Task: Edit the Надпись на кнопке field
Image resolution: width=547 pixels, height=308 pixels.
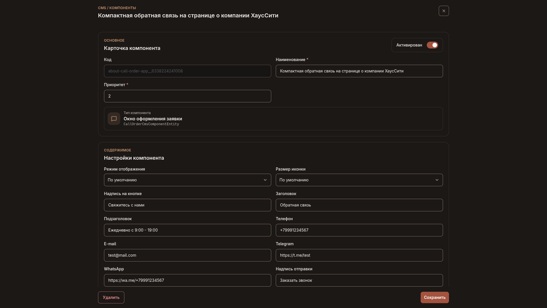Action: pyautogui.click(x=188, y=205)
